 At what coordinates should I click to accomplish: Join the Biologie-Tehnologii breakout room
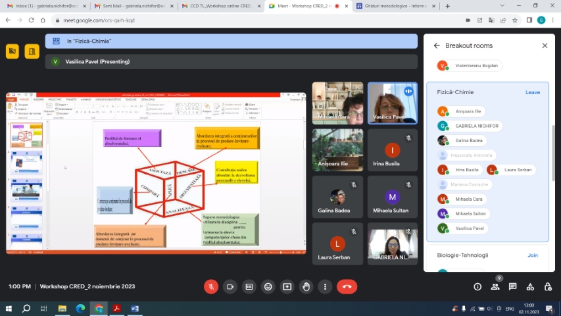(532, 255)
